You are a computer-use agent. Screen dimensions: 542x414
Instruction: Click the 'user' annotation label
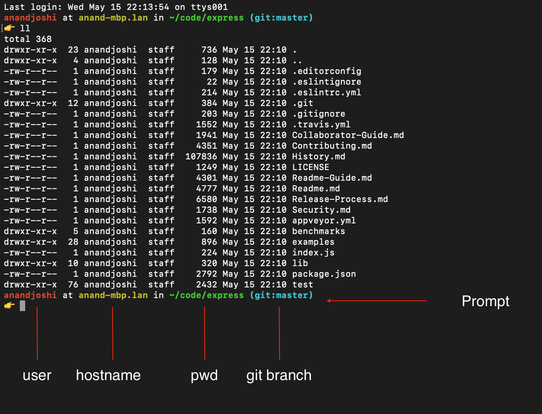point(37,375)
